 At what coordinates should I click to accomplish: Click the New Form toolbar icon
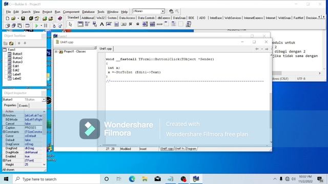coord(27,26)
